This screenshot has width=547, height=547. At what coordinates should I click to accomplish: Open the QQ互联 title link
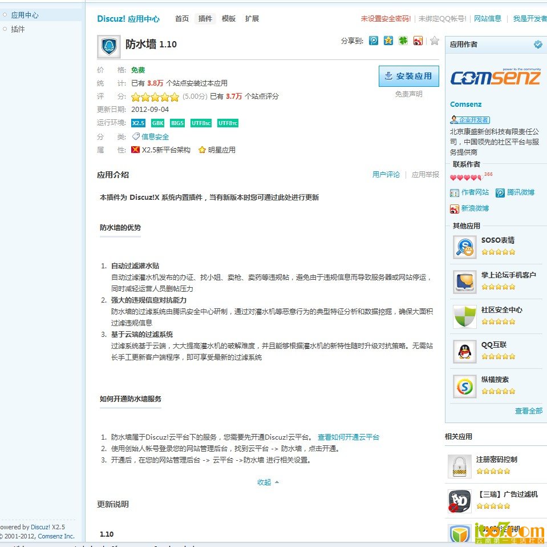pyautogui.click(x=493, y=345)
